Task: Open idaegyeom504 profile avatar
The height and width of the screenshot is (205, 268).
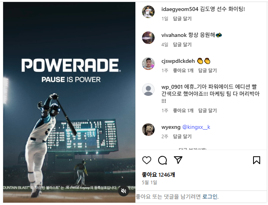Action: 148,12
